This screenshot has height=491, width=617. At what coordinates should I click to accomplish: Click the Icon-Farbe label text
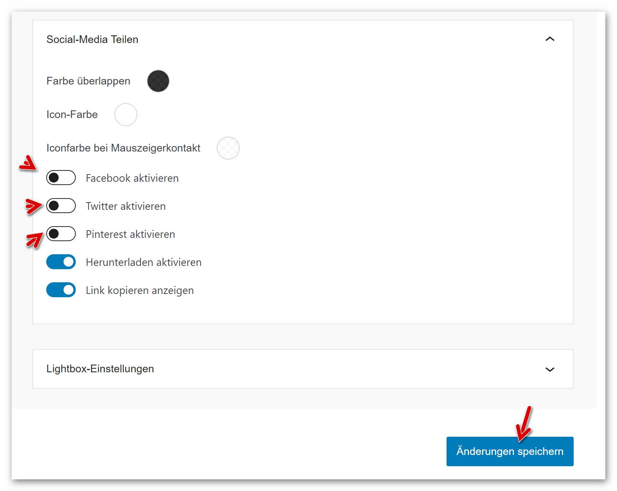click(72, 114)
